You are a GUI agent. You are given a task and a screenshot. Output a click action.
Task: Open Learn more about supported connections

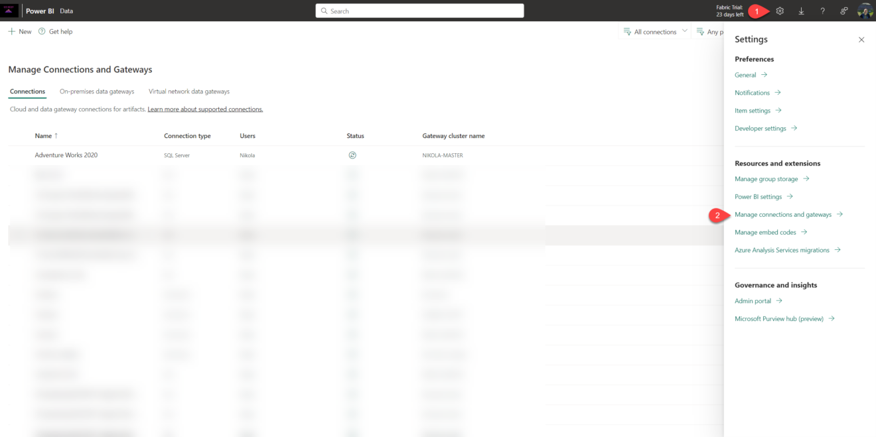(204, 109)
